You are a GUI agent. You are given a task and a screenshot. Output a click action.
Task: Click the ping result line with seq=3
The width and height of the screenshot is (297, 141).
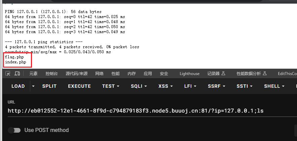(x=65, y=32)
